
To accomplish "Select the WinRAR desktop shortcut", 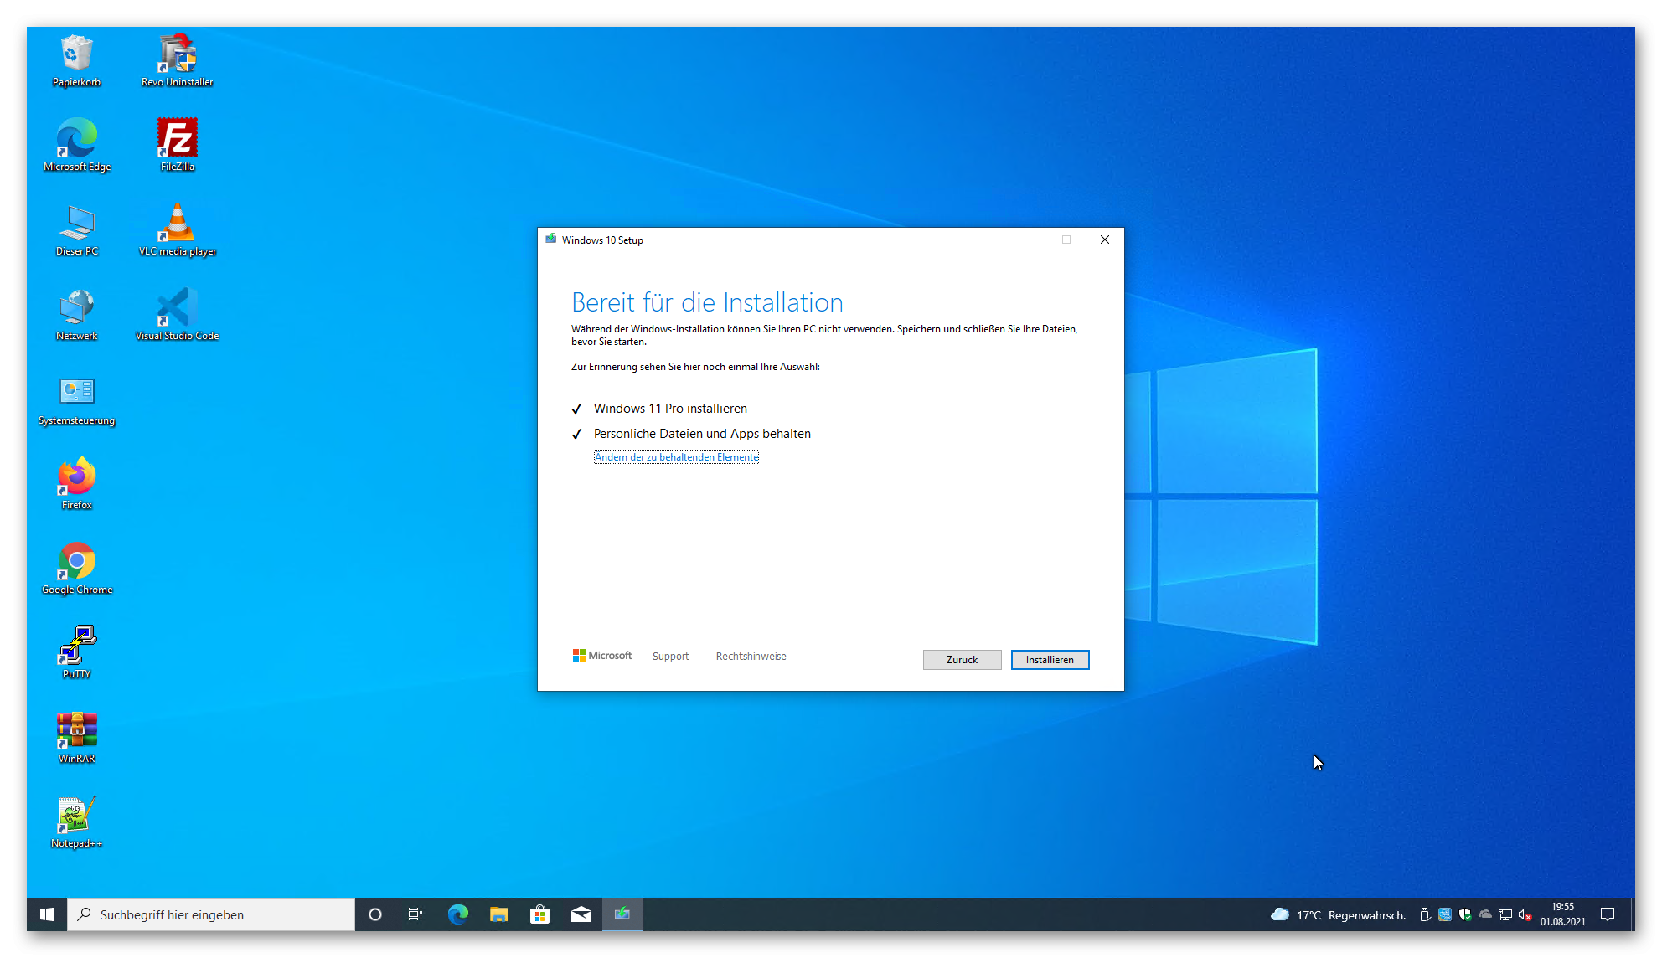I will pos(76,737).
